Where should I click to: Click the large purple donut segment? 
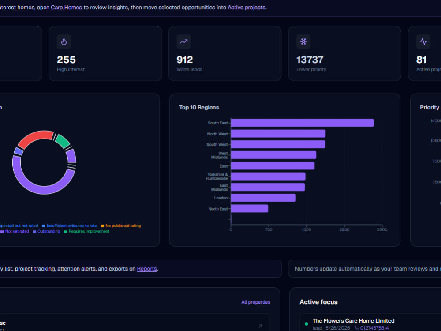42,190
